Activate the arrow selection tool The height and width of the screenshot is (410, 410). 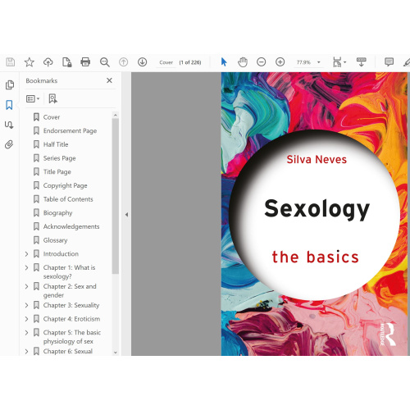224,62
